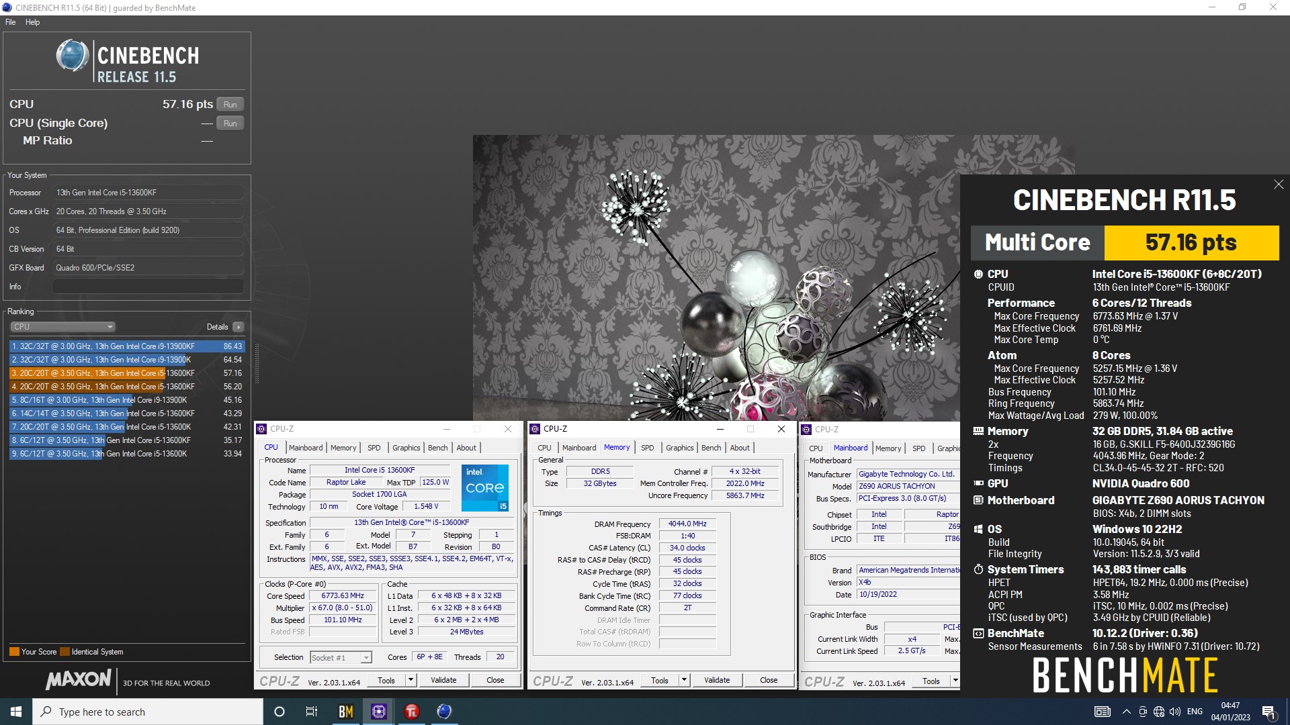Click the BenchMate version section icon
Image resolution: width=1290 pixels, height=725 pixels.
pos(978,633)
